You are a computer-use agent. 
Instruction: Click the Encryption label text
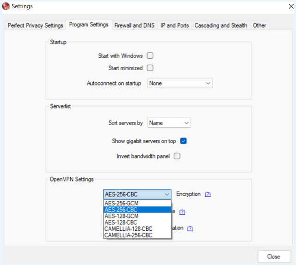pyautogui.click(x=188, y=194)
